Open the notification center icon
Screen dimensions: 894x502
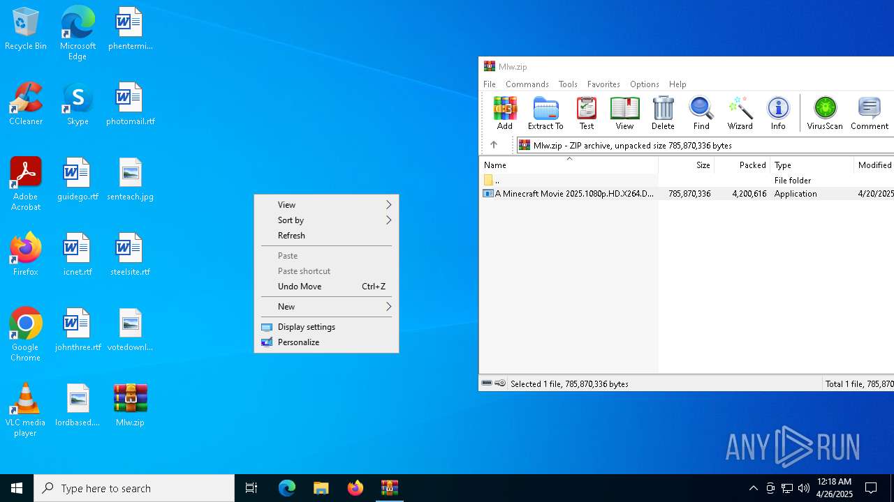pyautogui.click(x=871, y=488)
